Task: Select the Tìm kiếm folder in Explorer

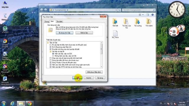Action: (x=149, y=22)
